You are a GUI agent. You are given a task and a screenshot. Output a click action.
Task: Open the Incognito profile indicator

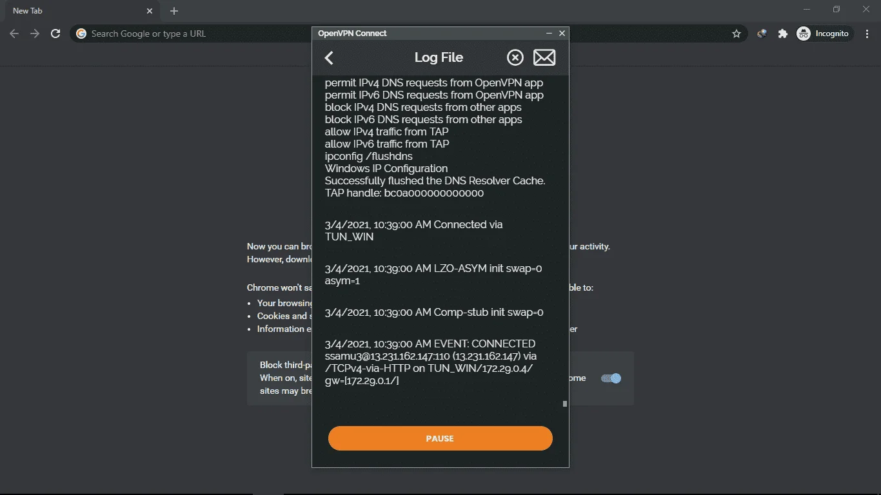tap(825, 34)
